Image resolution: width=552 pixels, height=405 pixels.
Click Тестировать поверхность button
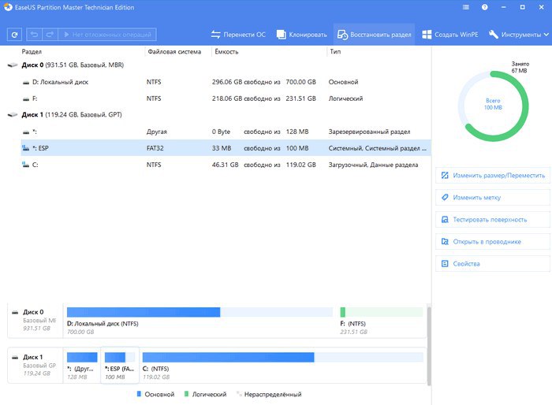pyautogui.click(x=493, y=220)
